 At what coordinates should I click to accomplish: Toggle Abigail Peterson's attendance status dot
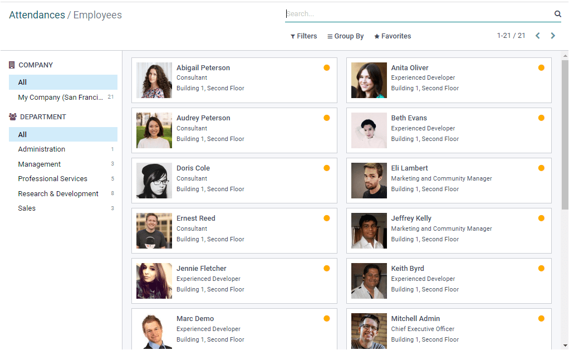click(x=327, y=67)
